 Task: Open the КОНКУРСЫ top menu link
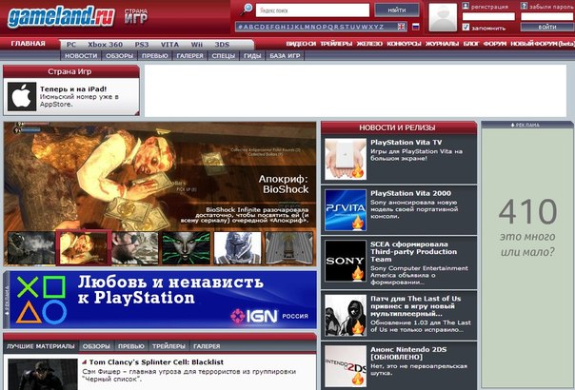[404, 44]
